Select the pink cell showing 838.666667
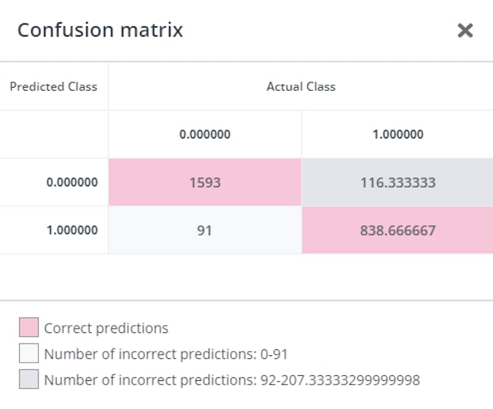 pyautogui.click(x=398, y=230)
